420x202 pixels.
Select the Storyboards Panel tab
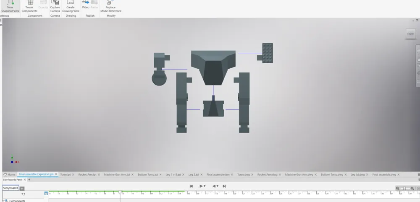[13, 180]
